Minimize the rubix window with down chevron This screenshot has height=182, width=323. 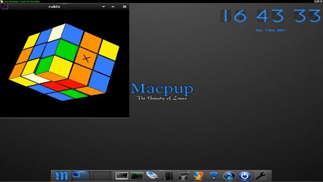click(x=103, y=7)
